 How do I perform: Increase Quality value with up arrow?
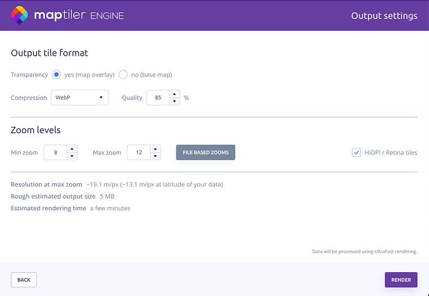[175, 94]
